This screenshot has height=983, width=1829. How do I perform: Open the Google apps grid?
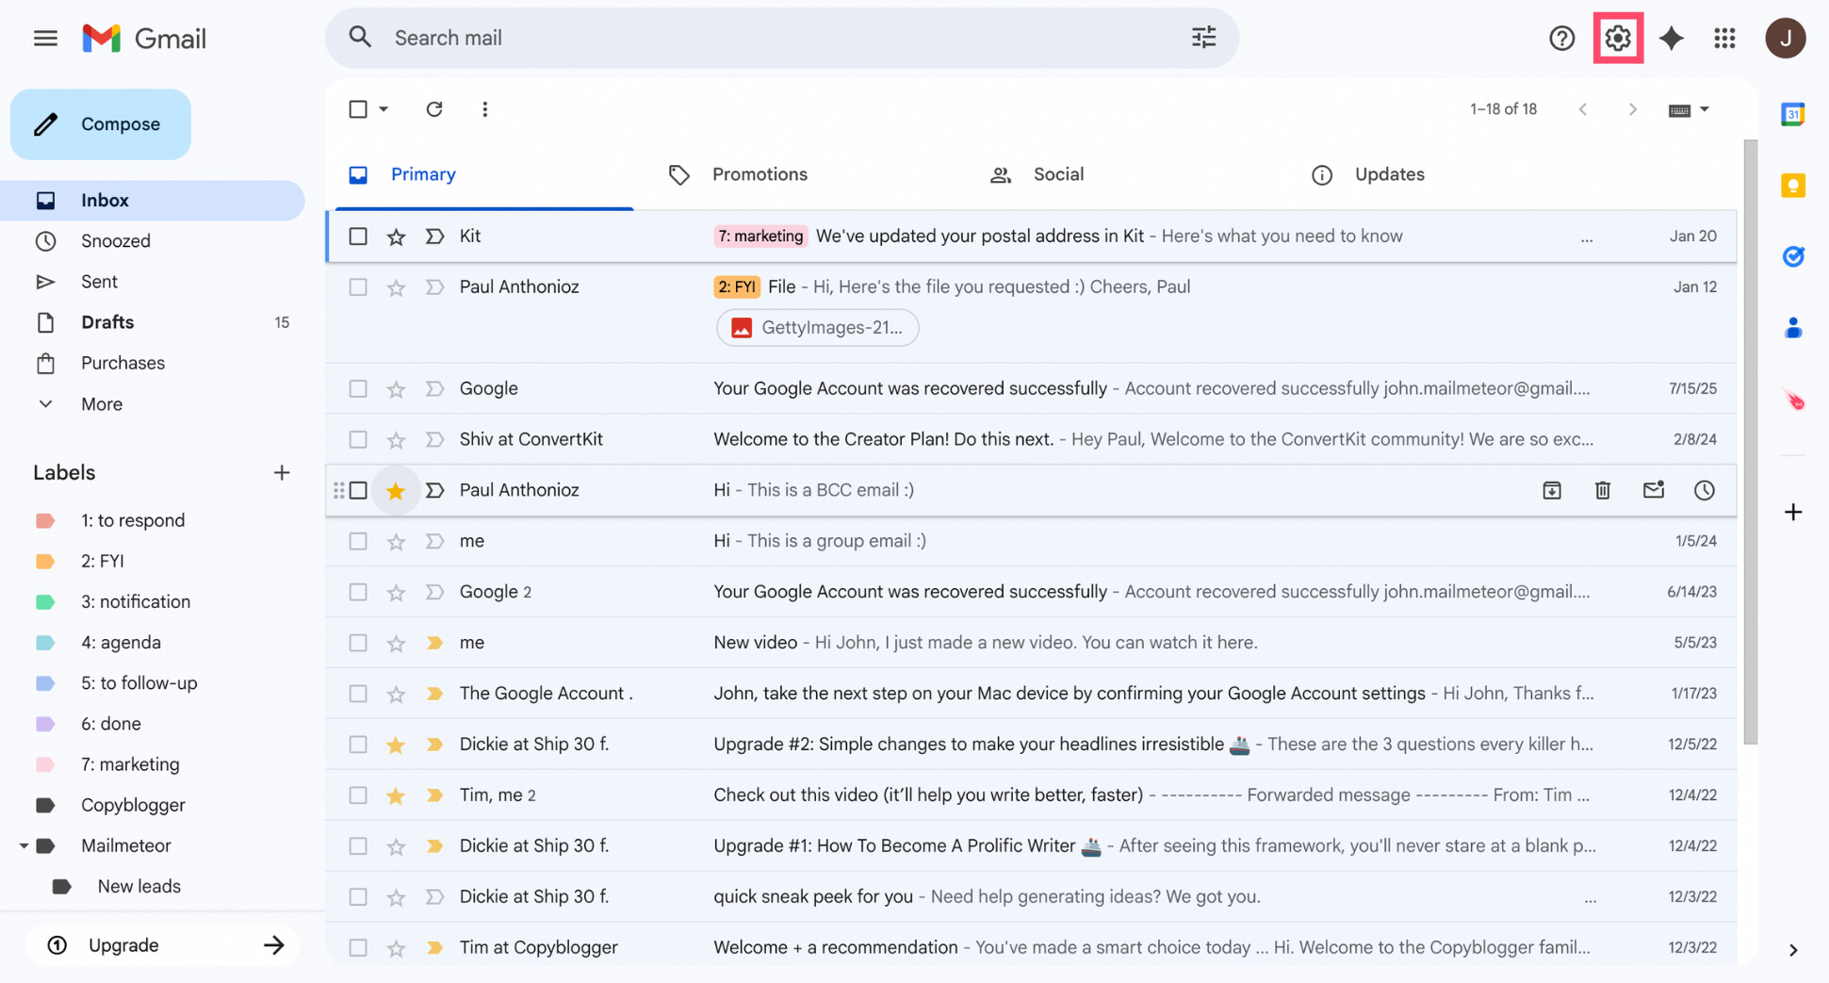1725,38
